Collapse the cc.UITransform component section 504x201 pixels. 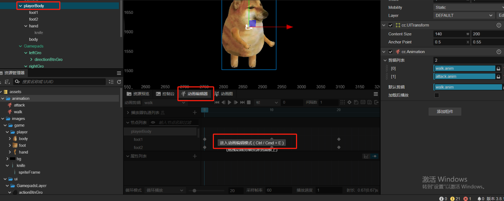tap(384, 25)
